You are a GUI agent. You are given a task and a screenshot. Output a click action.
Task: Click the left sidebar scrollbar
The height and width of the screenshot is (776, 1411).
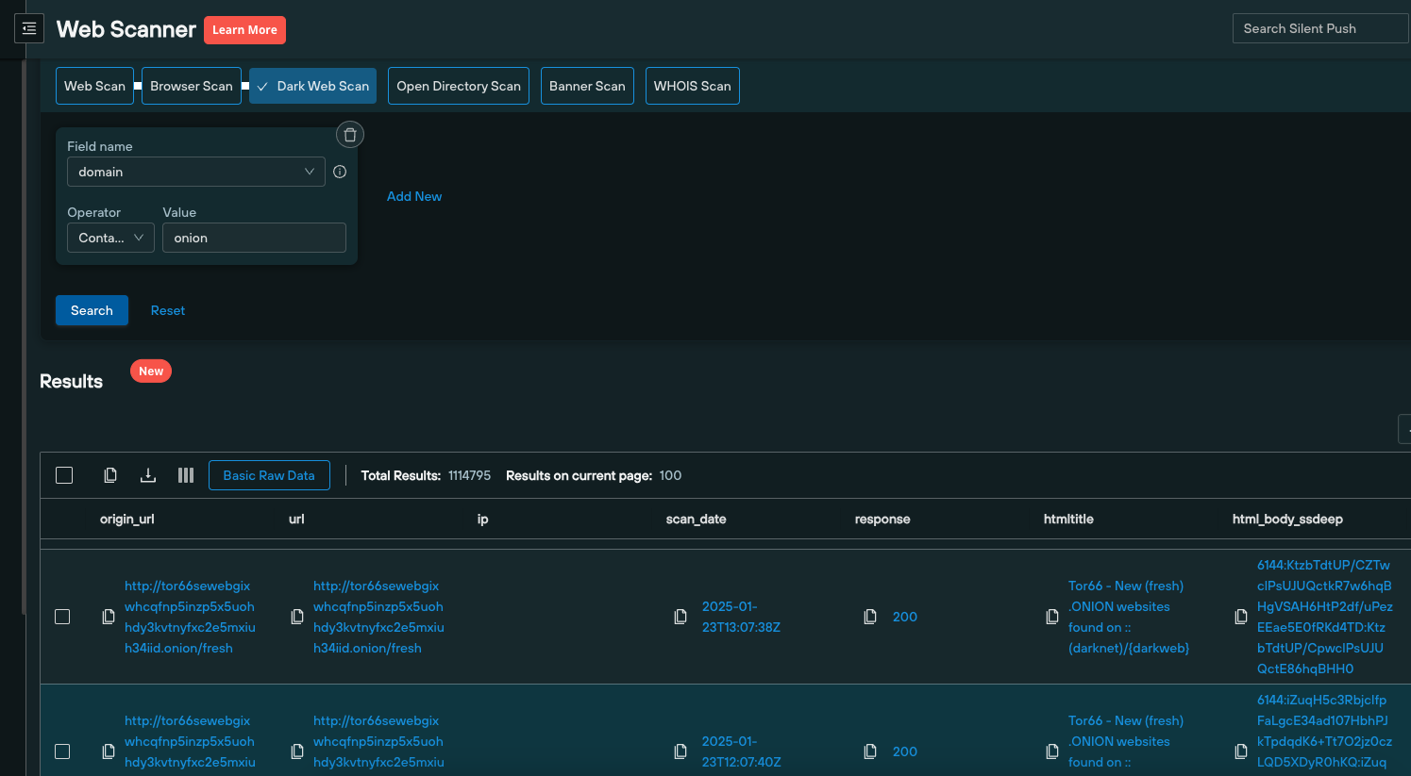tap(24, 338)
